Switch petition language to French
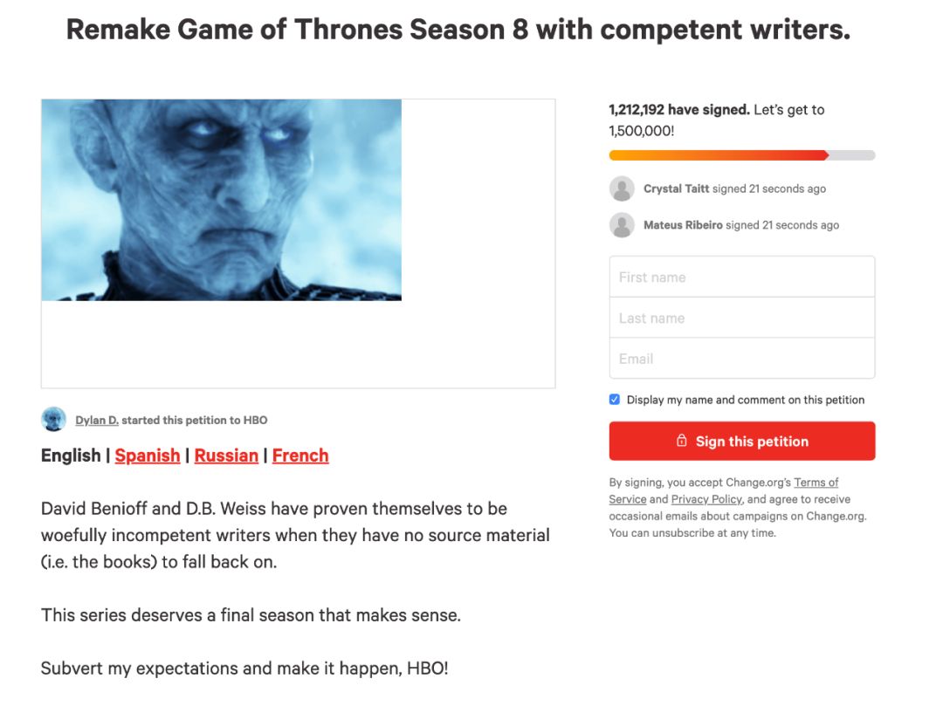Image resolution: width=943 pixels, height=706 pixels. (x=300, y=456)
